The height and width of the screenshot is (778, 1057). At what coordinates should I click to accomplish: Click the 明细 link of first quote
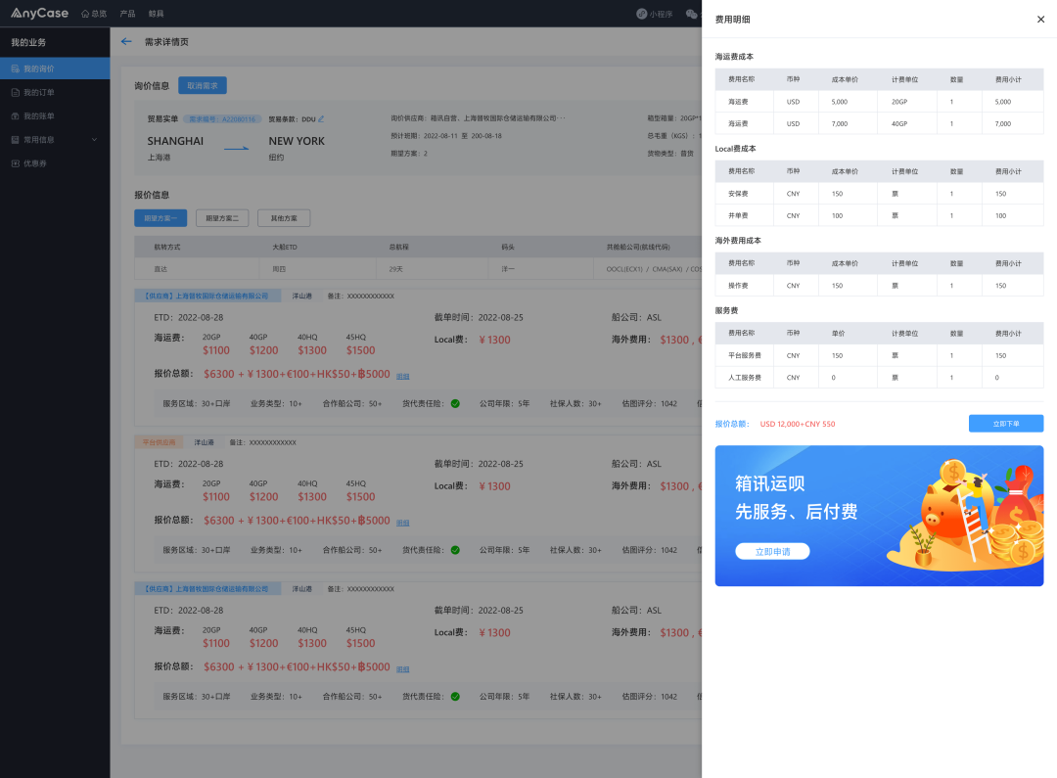click(x=402, y=376)
